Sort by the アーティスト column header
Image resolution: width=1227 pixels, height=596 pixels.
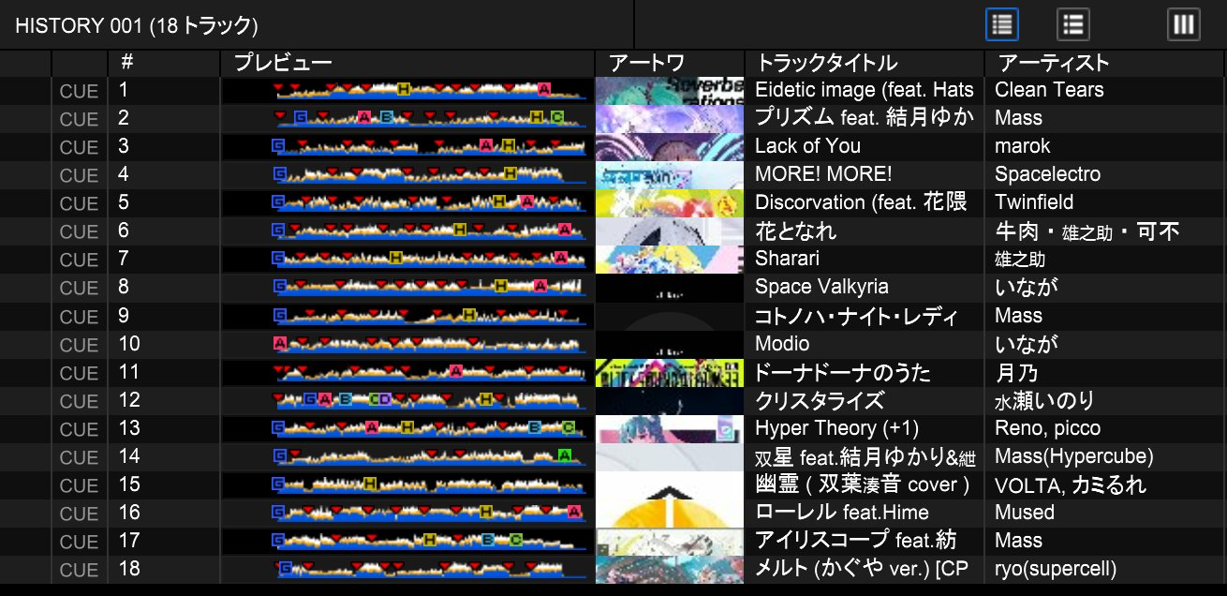tap(1053, 63)
